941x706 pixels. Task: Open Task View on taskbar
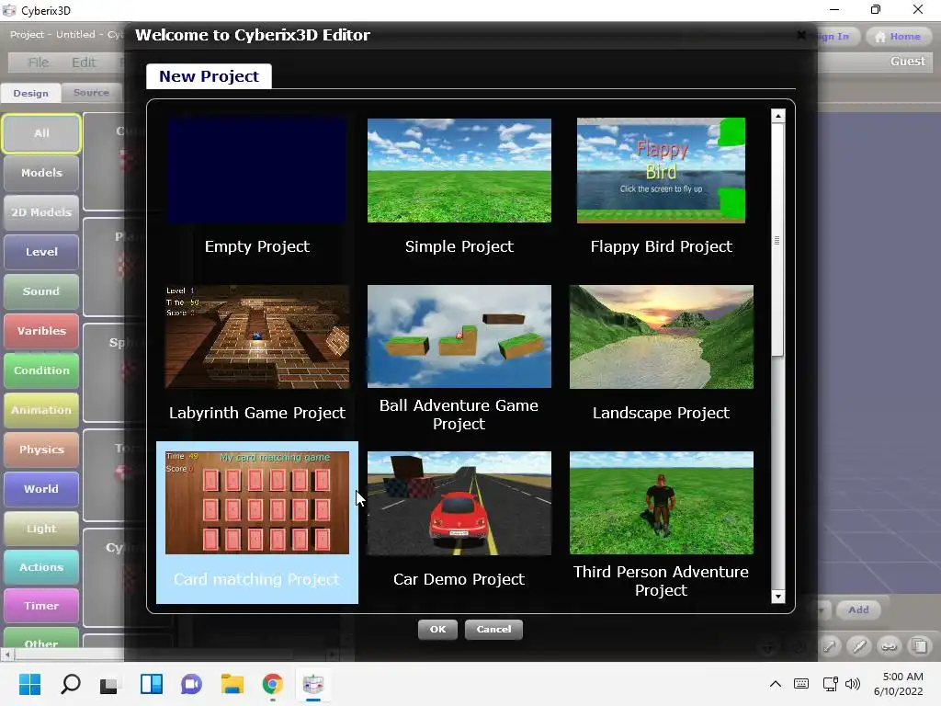click(x=110, y=684)
